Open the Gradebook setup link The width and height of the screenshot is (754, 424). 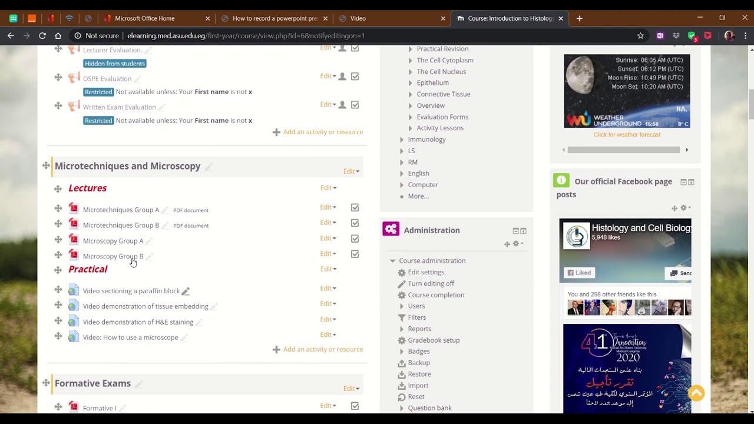pos(434,340)
